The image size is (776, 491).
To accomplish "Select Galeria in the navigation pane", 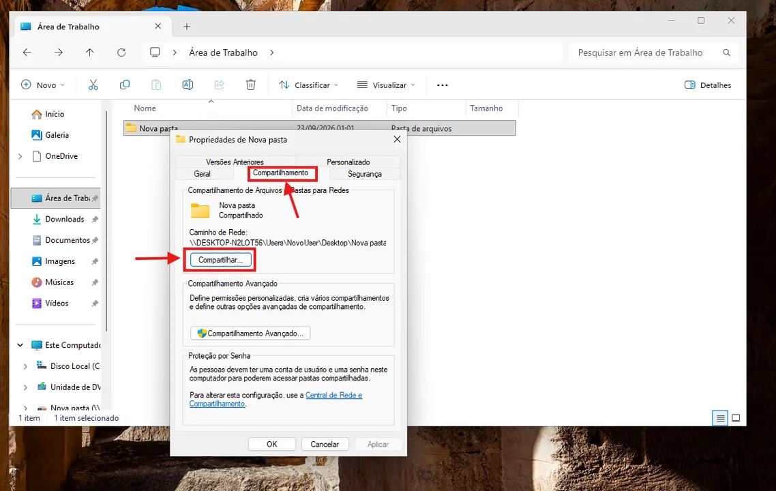I will [57, 135].
